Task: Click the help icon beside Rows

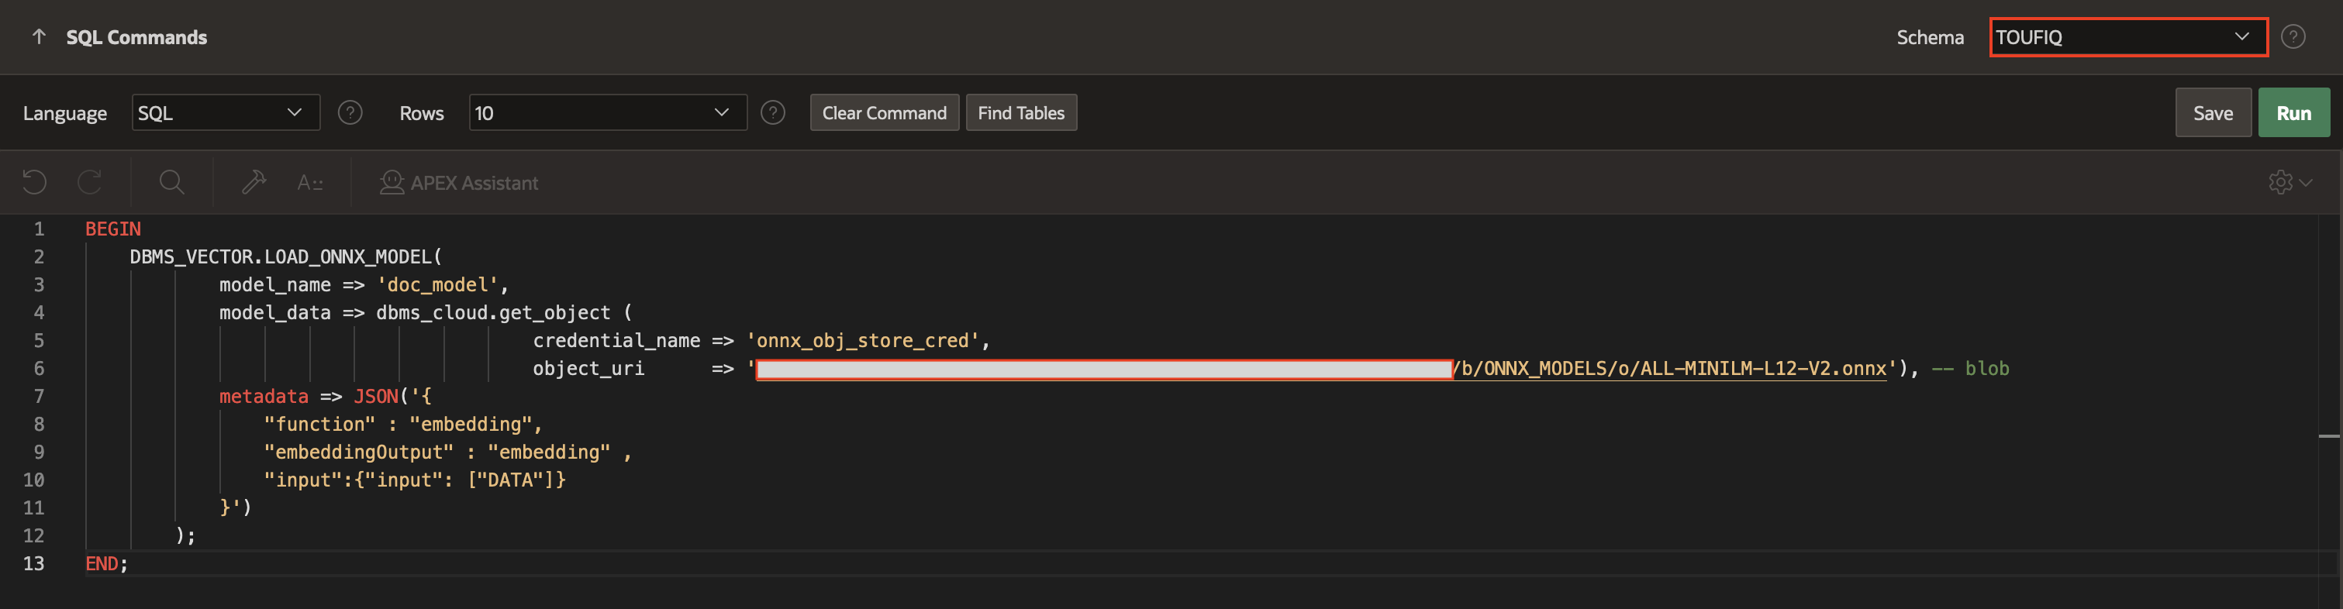Action: click(772, 112)
